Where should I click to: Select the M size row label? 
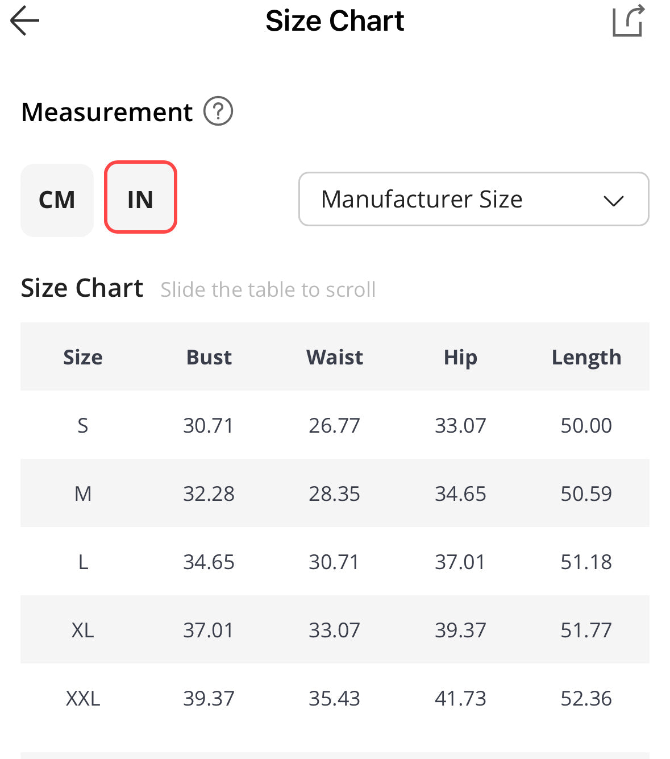[x=83, y=493]
